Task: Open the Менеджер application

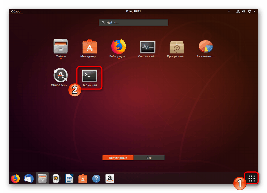Action: click(89, 46)
